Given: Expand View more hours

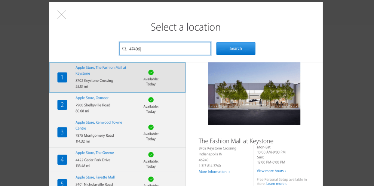Looking at the screenshot, I should pyautogui.click(x=271, y=171).
